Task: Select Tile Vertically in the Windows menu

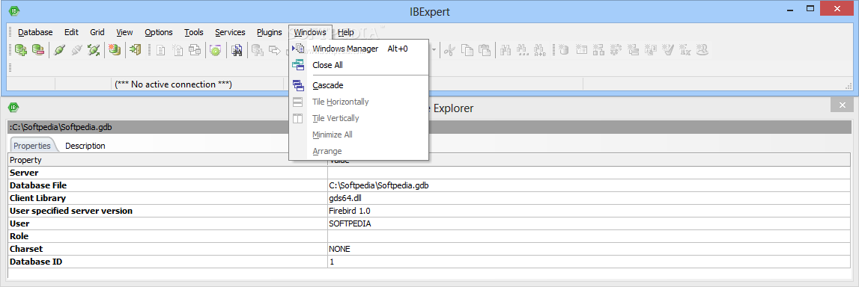Action: 359,118
